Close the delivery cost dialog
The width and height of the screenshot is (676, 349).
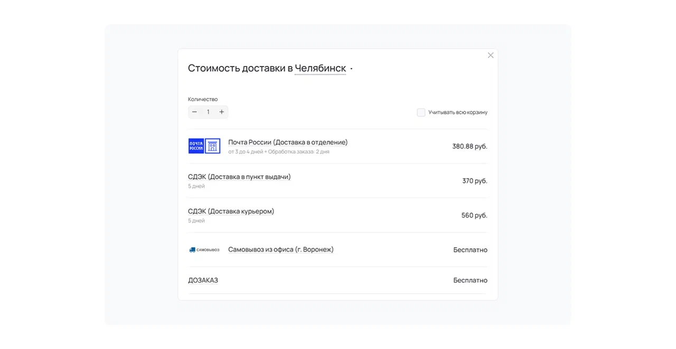click(491, 55)
